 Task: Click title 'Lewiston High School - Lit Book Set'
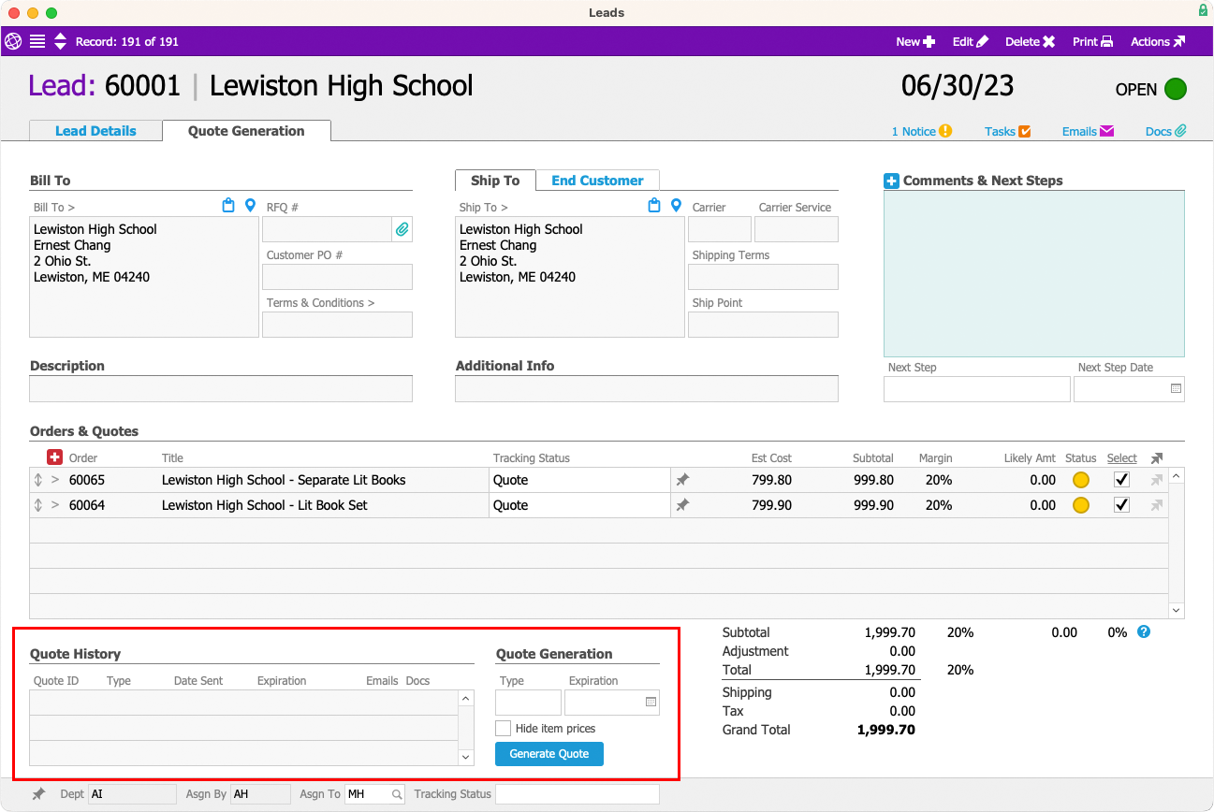pos(265,505)
